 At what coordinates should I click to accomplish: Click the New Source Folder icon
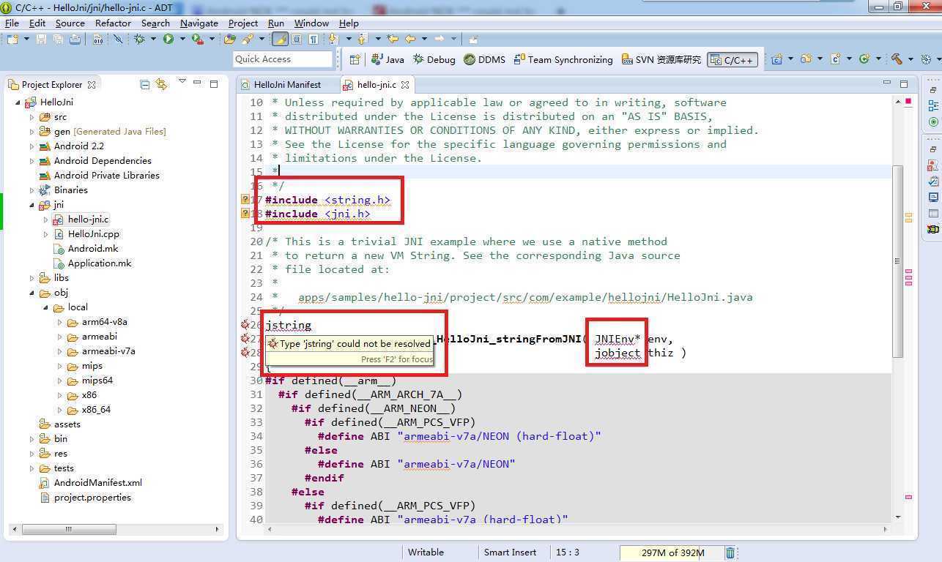(806, 59)
